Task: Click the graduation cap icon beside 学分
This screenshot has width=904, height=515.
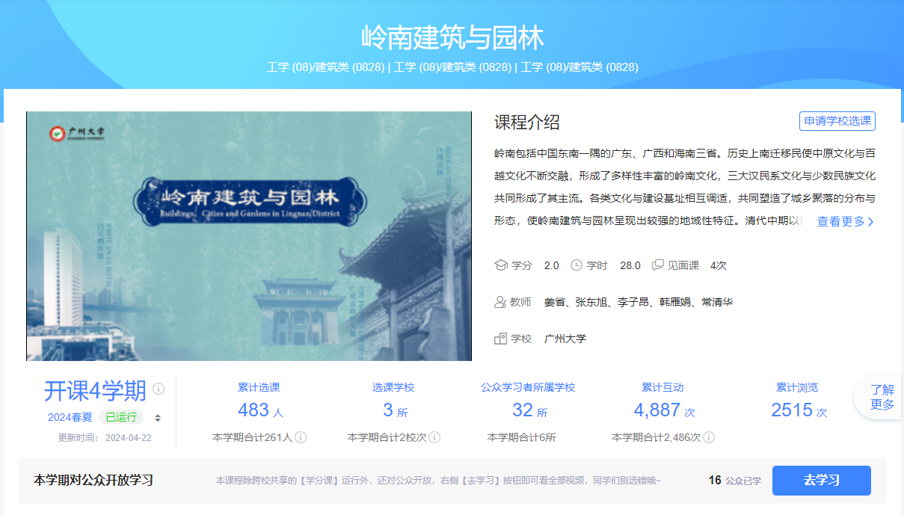Action: pyautogui.click(x=501, y=265)
